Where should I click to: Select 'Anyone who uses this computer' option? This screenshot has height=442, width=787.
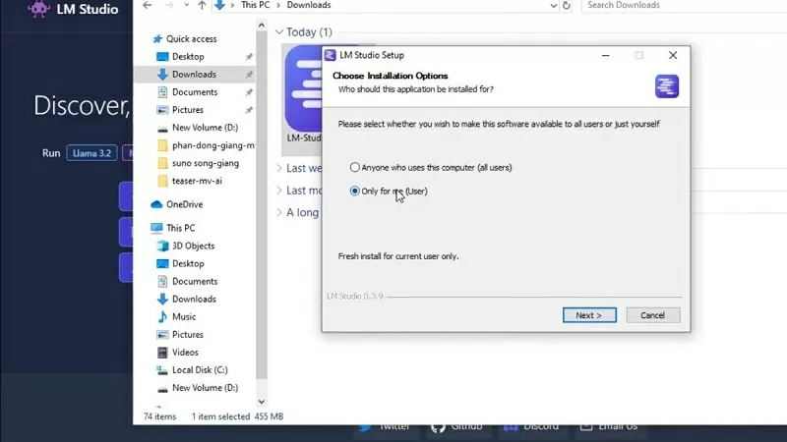click(354, 167)
